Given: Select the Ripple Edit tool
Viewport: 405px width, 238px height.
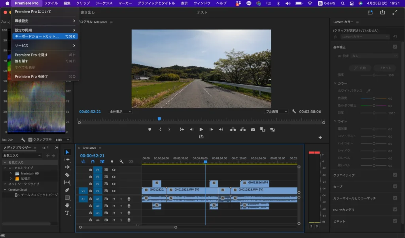Looking at the screenshot, I should pyautogui.click(x=67, y=167).
